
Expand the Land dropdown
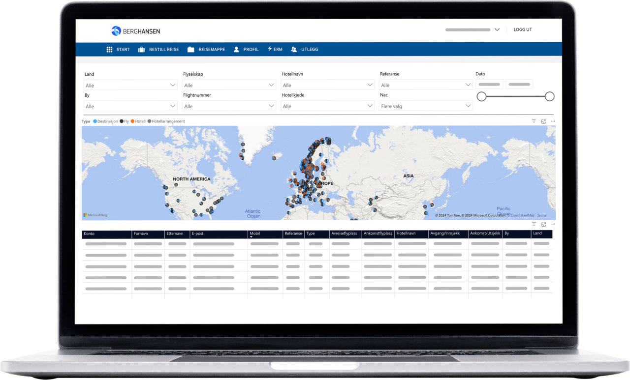click(x=130, y=85)
